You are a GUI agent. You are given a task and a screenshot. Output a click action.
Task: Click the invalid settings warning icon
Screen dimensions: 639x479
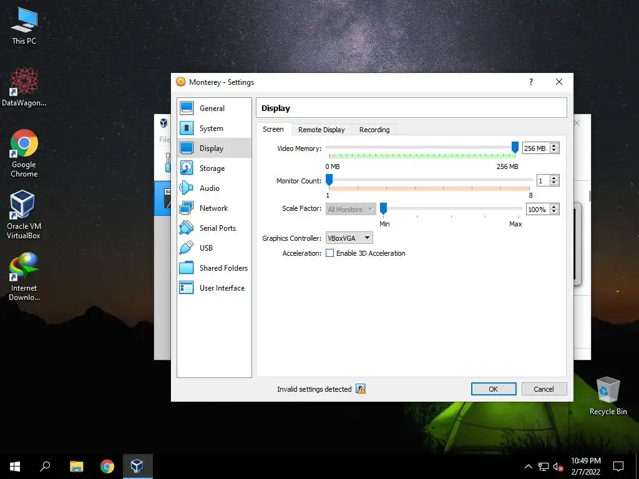click(361, 389)
